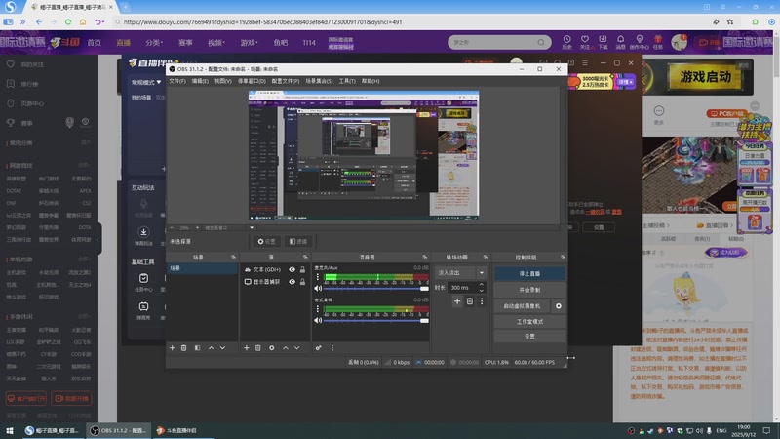The image size is (780, 439).
Task: Toggle 启动虚拟摄像机 virtual camera
Action: point(522,306)
